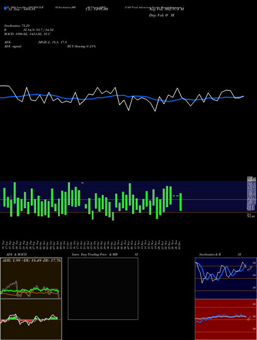Click the '(MGR) 2, 18.5, 17.8' ADX values
This screenshot has height=340, width=257.
click(52, 42)
